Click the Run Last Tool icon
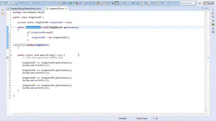 point(77,3)
